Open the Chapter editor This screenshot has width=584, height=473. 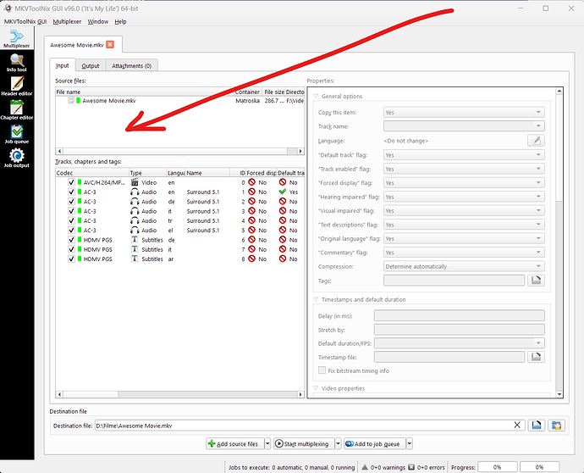click(x=17, y=110)
